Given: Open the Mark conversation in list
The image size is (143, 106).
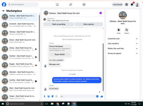Looking at the screenshot, I should pyautogui.click(x=19, y=89).
